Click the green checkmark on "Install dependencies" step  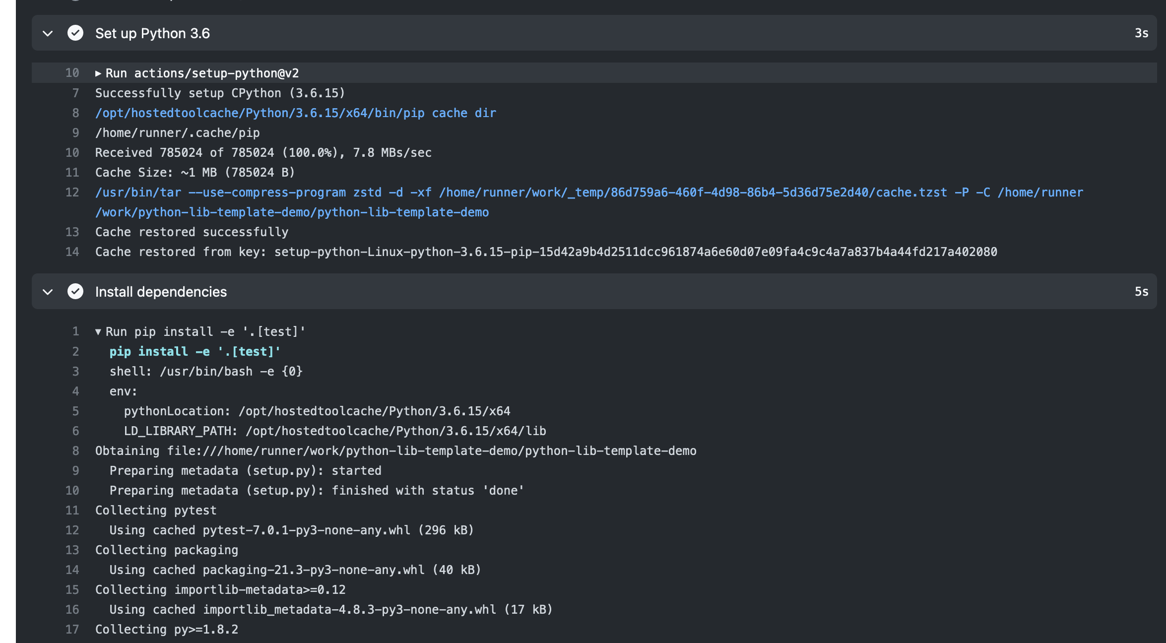tap(75, 292)
